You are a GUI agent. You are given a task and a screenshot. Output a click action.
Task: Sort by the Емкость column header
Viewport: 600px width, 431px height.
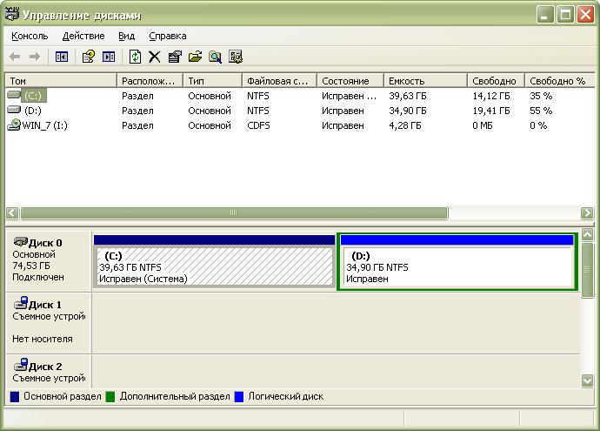pos(423,81)
